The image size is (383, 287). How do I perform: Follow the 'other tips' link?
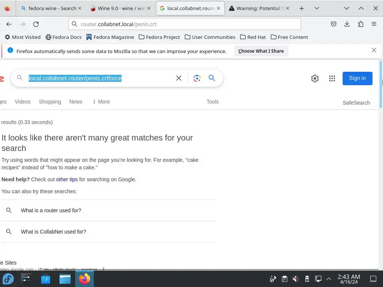[67, 179]
